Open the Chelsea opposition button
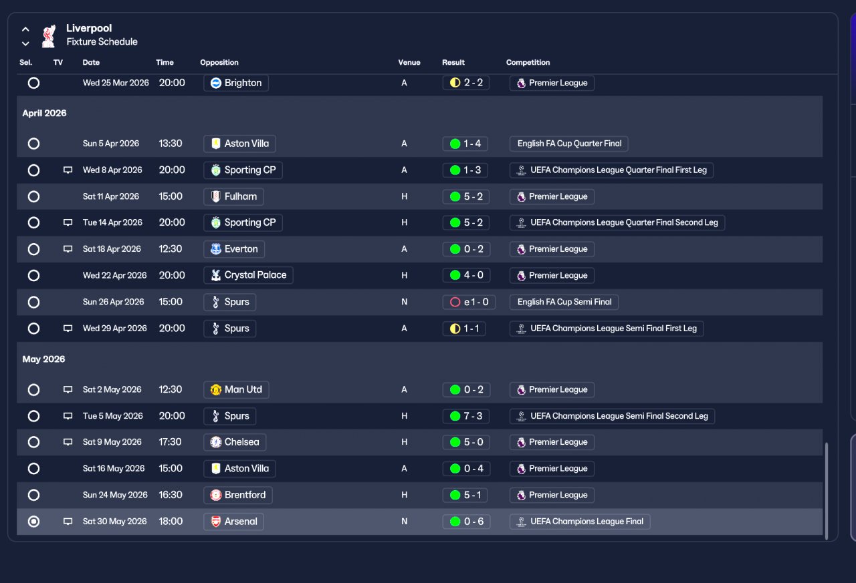This screenshot has height=583, width=856. [x=235, y=442]
